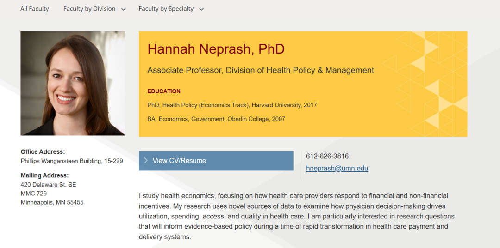Click the phone number 612-626-3816
Viewport: 500px width, 248px height.
pyautogui.click(x=327, y=156)
